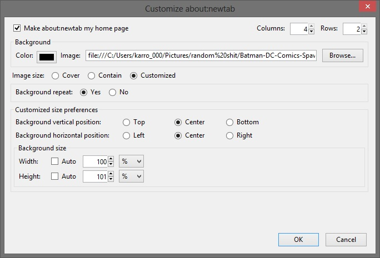Open the Height unit dropdown
The width and height of the screenshot is (380, 258).
click(x=132, y=176)
